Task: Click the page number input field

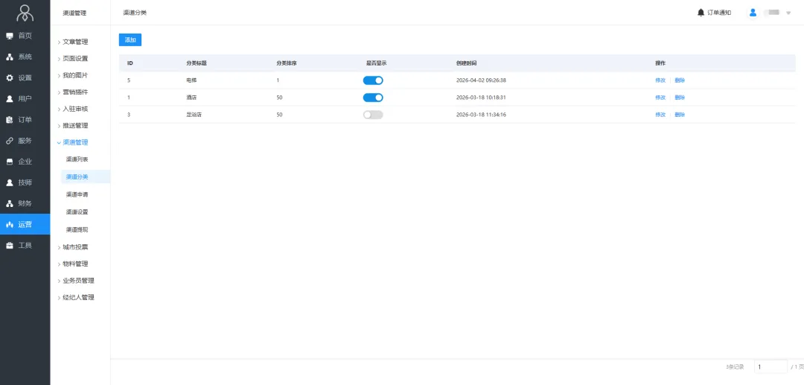Action: [x=770, y=366]
